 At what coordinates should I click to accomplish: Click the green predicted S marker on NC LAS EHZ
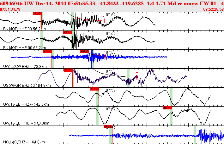coord(195,135)
